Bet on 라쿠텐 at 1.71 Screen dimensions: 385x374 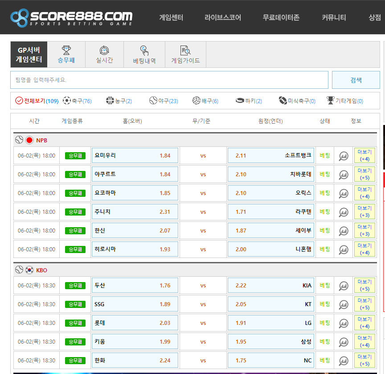(271, 212)
